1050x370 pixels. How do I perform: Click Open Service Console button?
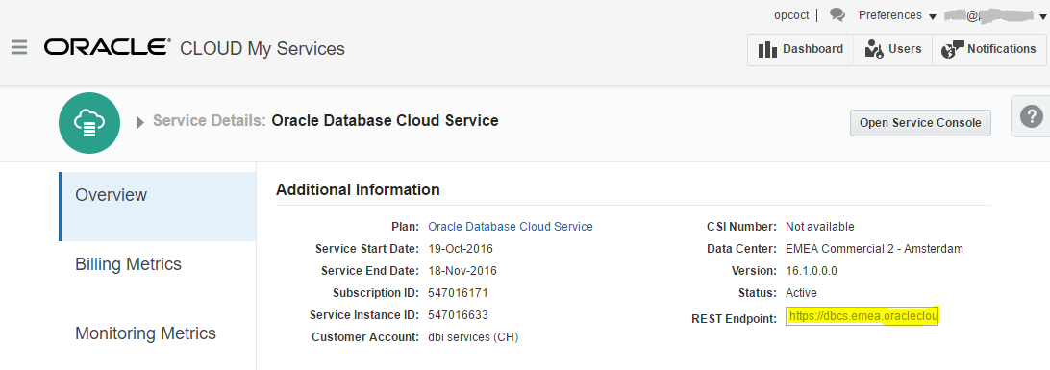point(920,123)
